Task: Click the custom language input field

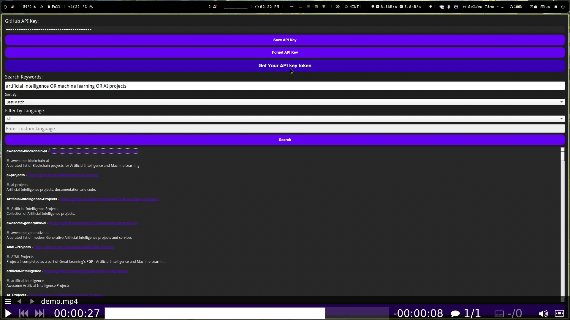Action: tap(285, 129)
